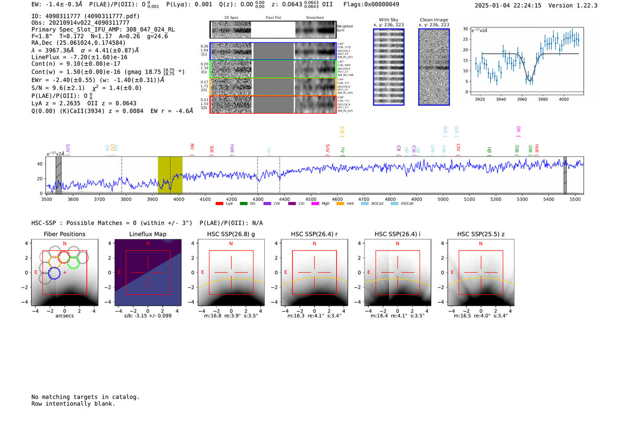Select the Weighted Sum smoothed cutout
629x428 pixels.
(315, 30)
